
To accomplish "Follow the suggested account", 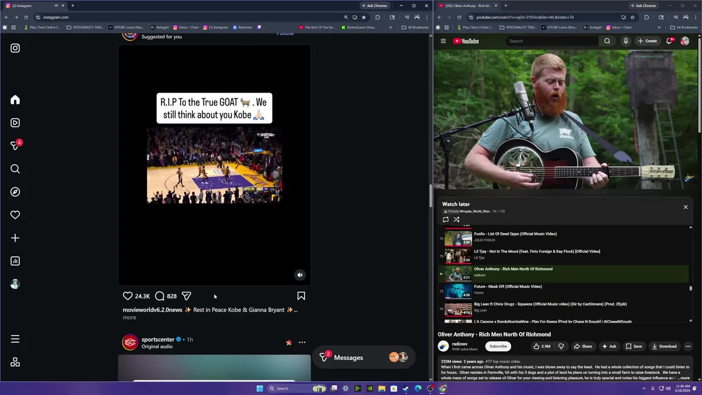I will click(285, 34).
